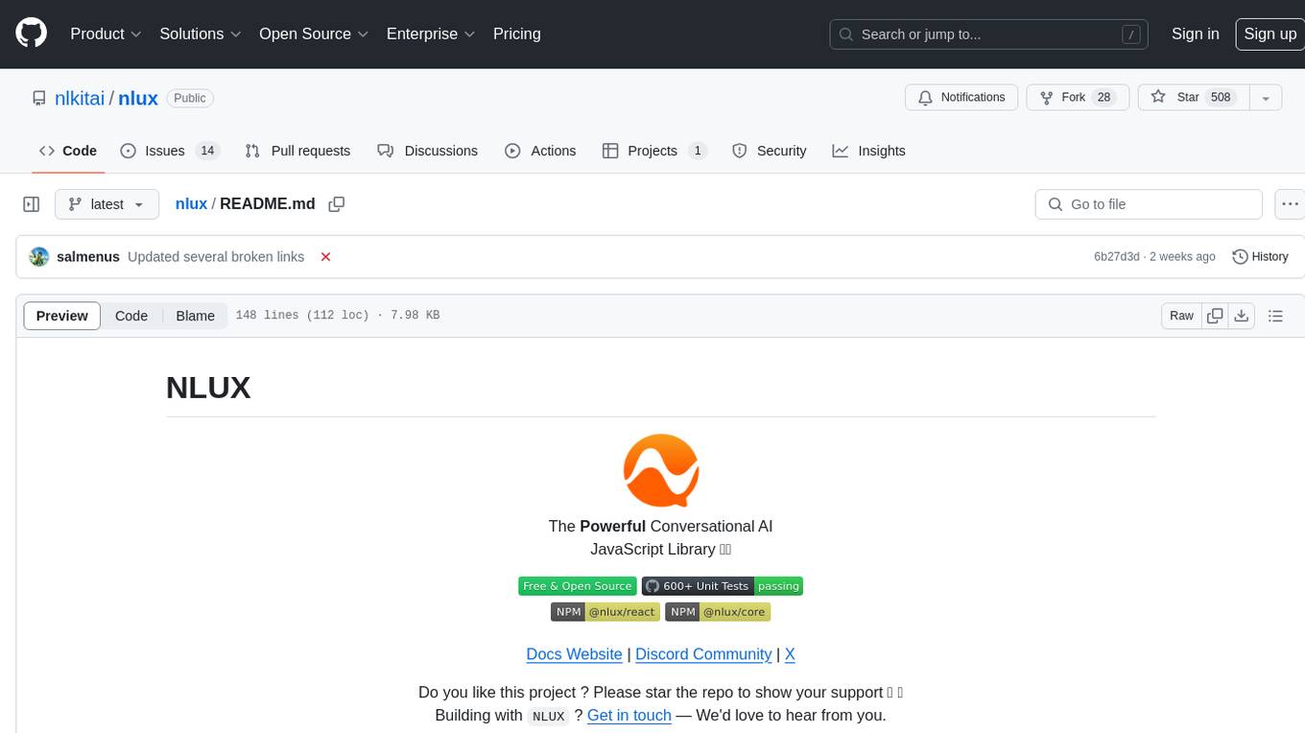Switch to the Insights tab
This screenshot has width=1305, height=733.
(868, 151)
